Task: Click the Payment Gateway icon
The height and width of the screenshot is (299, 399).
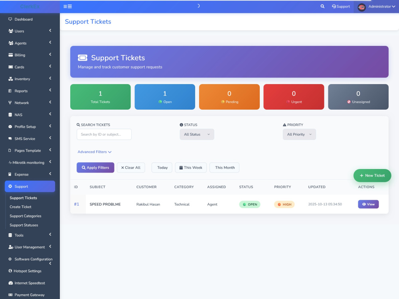Action: 10,295
